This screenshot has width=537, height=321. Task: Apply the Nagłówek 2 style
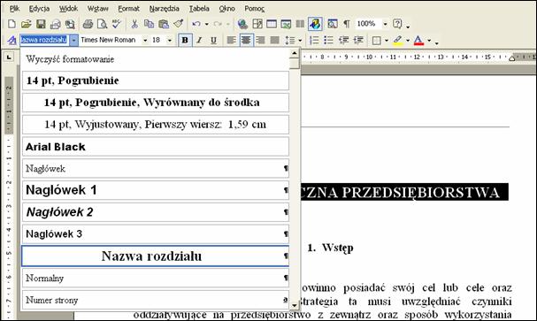click(x=156, y=212)
